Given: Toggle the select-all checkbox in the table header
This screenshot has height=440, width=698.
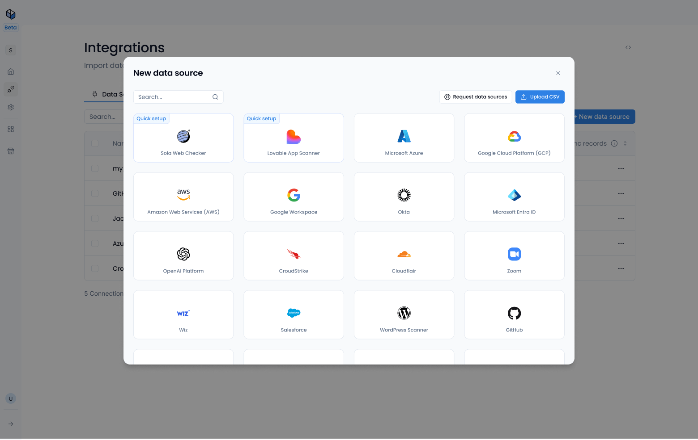Looking at the screenshot, I should pyautogui.click(x=95, y=143).
